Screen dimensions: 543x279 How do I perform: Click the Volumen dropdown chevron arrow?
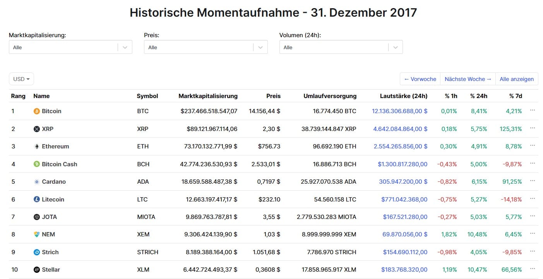(396, 47)
